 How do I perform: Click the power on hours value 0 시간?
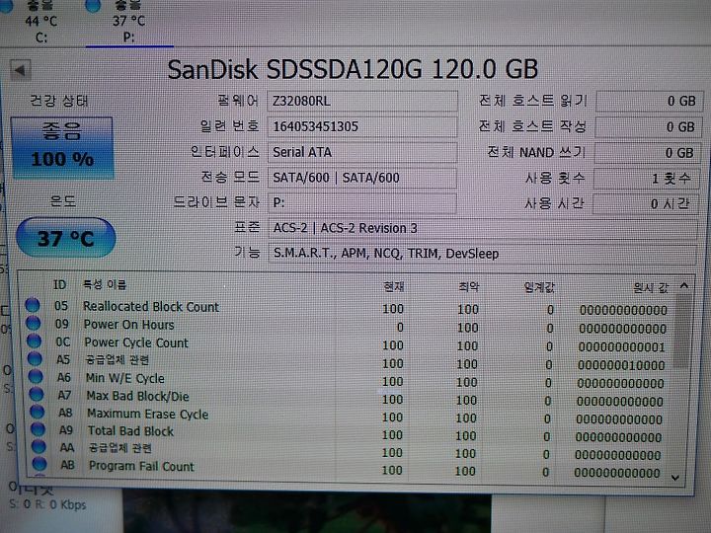click(645, 204)
